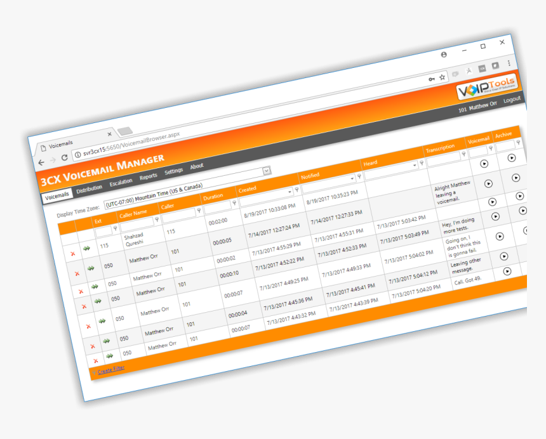Forward the voicemail created 7/13/2017 4:52:22 PM
Viewport: 546px width, 439px height.
(x=98, y=301)
